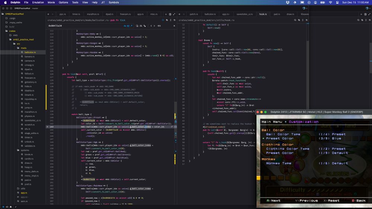Split the left editor pane
The height and width of the screenshot is (209, 372).
point(170,14)
